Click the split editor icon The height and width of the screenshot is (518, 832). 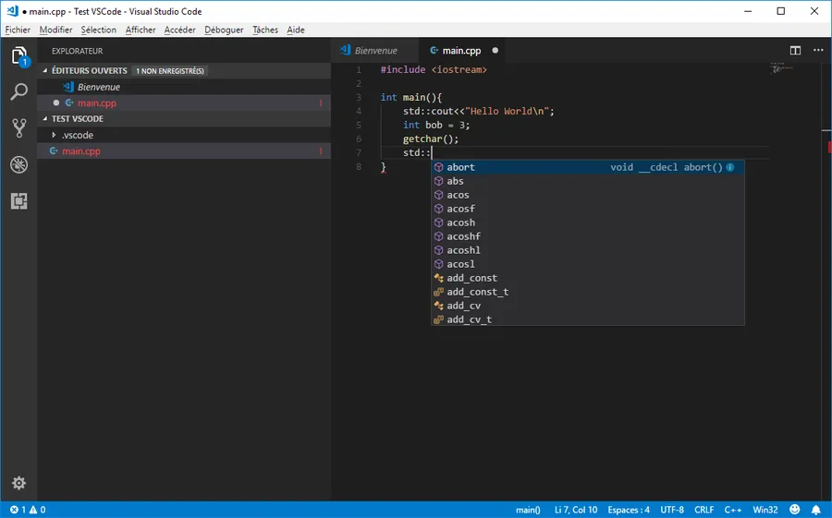point(795,51)
